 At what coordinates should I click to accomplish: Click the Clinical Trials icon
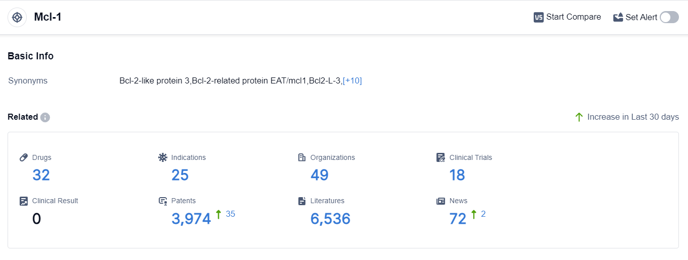click(441, 157)
